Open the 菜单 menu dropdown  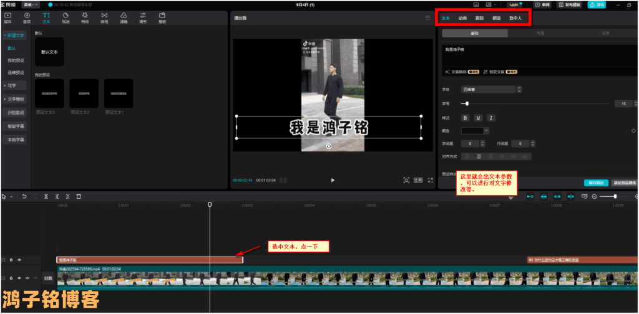pos(31,4)
